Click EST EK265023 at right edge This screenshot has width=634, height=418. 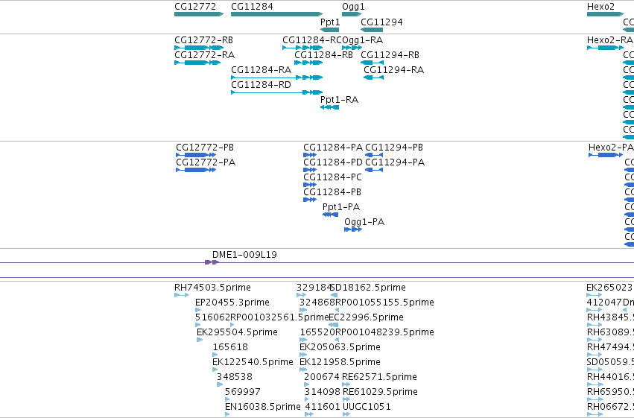coord(595,295)
